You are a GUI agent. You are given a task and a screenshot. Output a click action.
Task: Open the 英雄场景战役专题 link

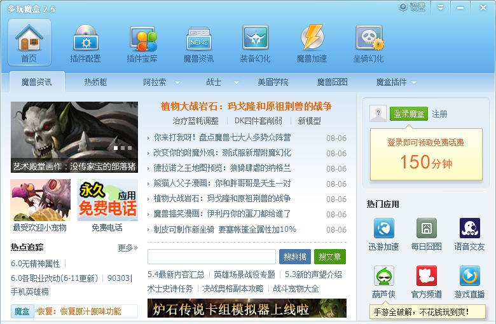(x=245, y=274)
